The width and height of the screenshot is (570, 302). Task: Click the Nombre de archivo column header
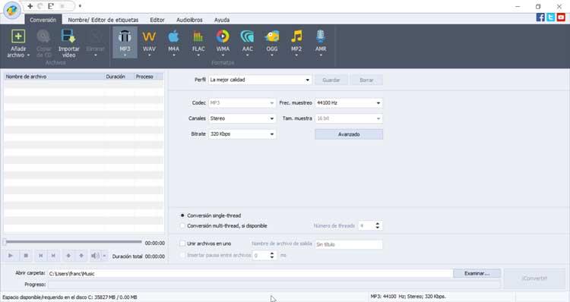[x=54, y=77]
